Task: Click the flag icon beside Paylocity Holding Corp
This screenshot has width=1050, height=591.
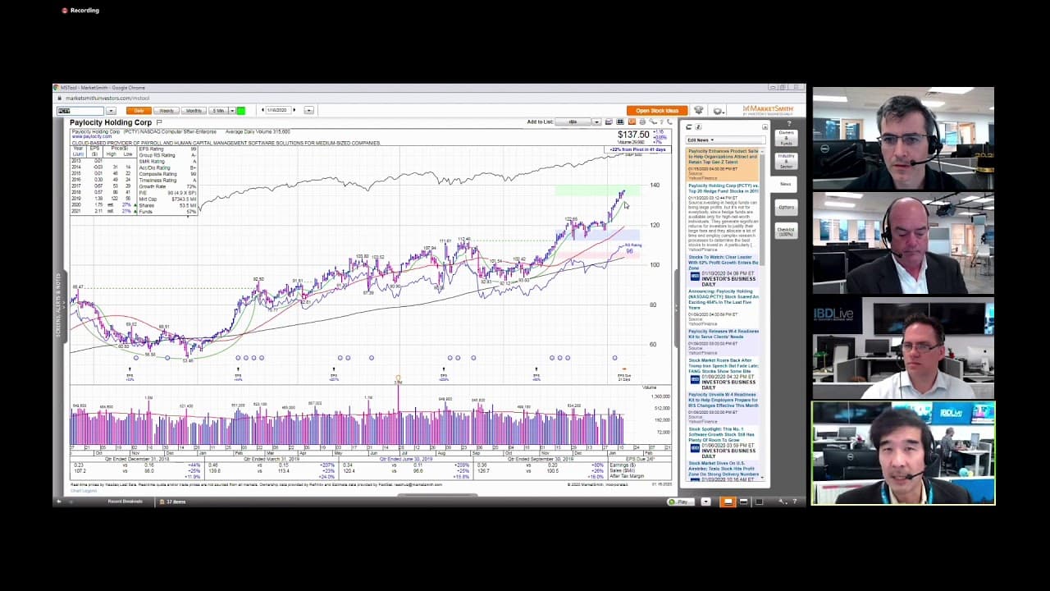Action: (x=159, y=122)
